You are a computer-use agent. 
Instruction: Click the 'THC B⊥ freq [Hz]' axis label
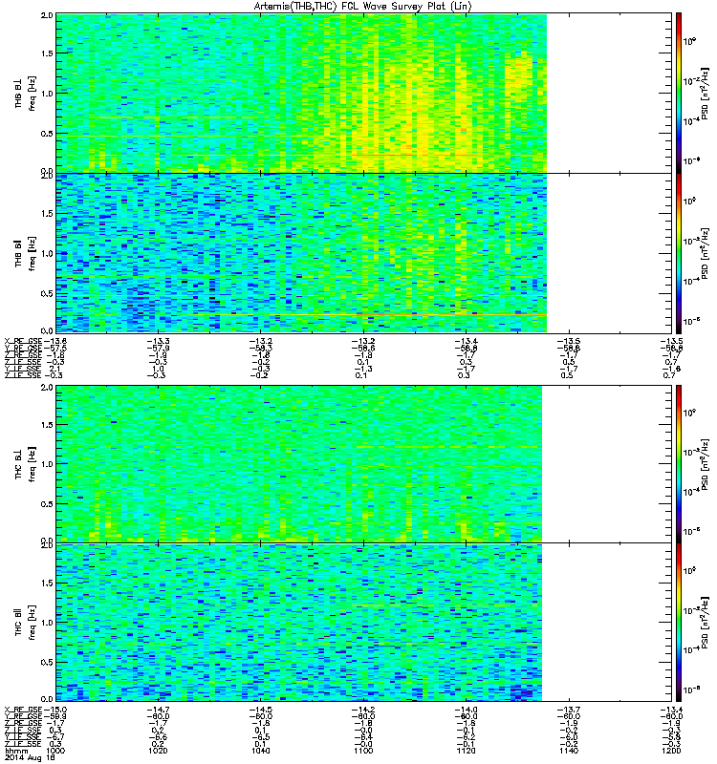point(25,464)
